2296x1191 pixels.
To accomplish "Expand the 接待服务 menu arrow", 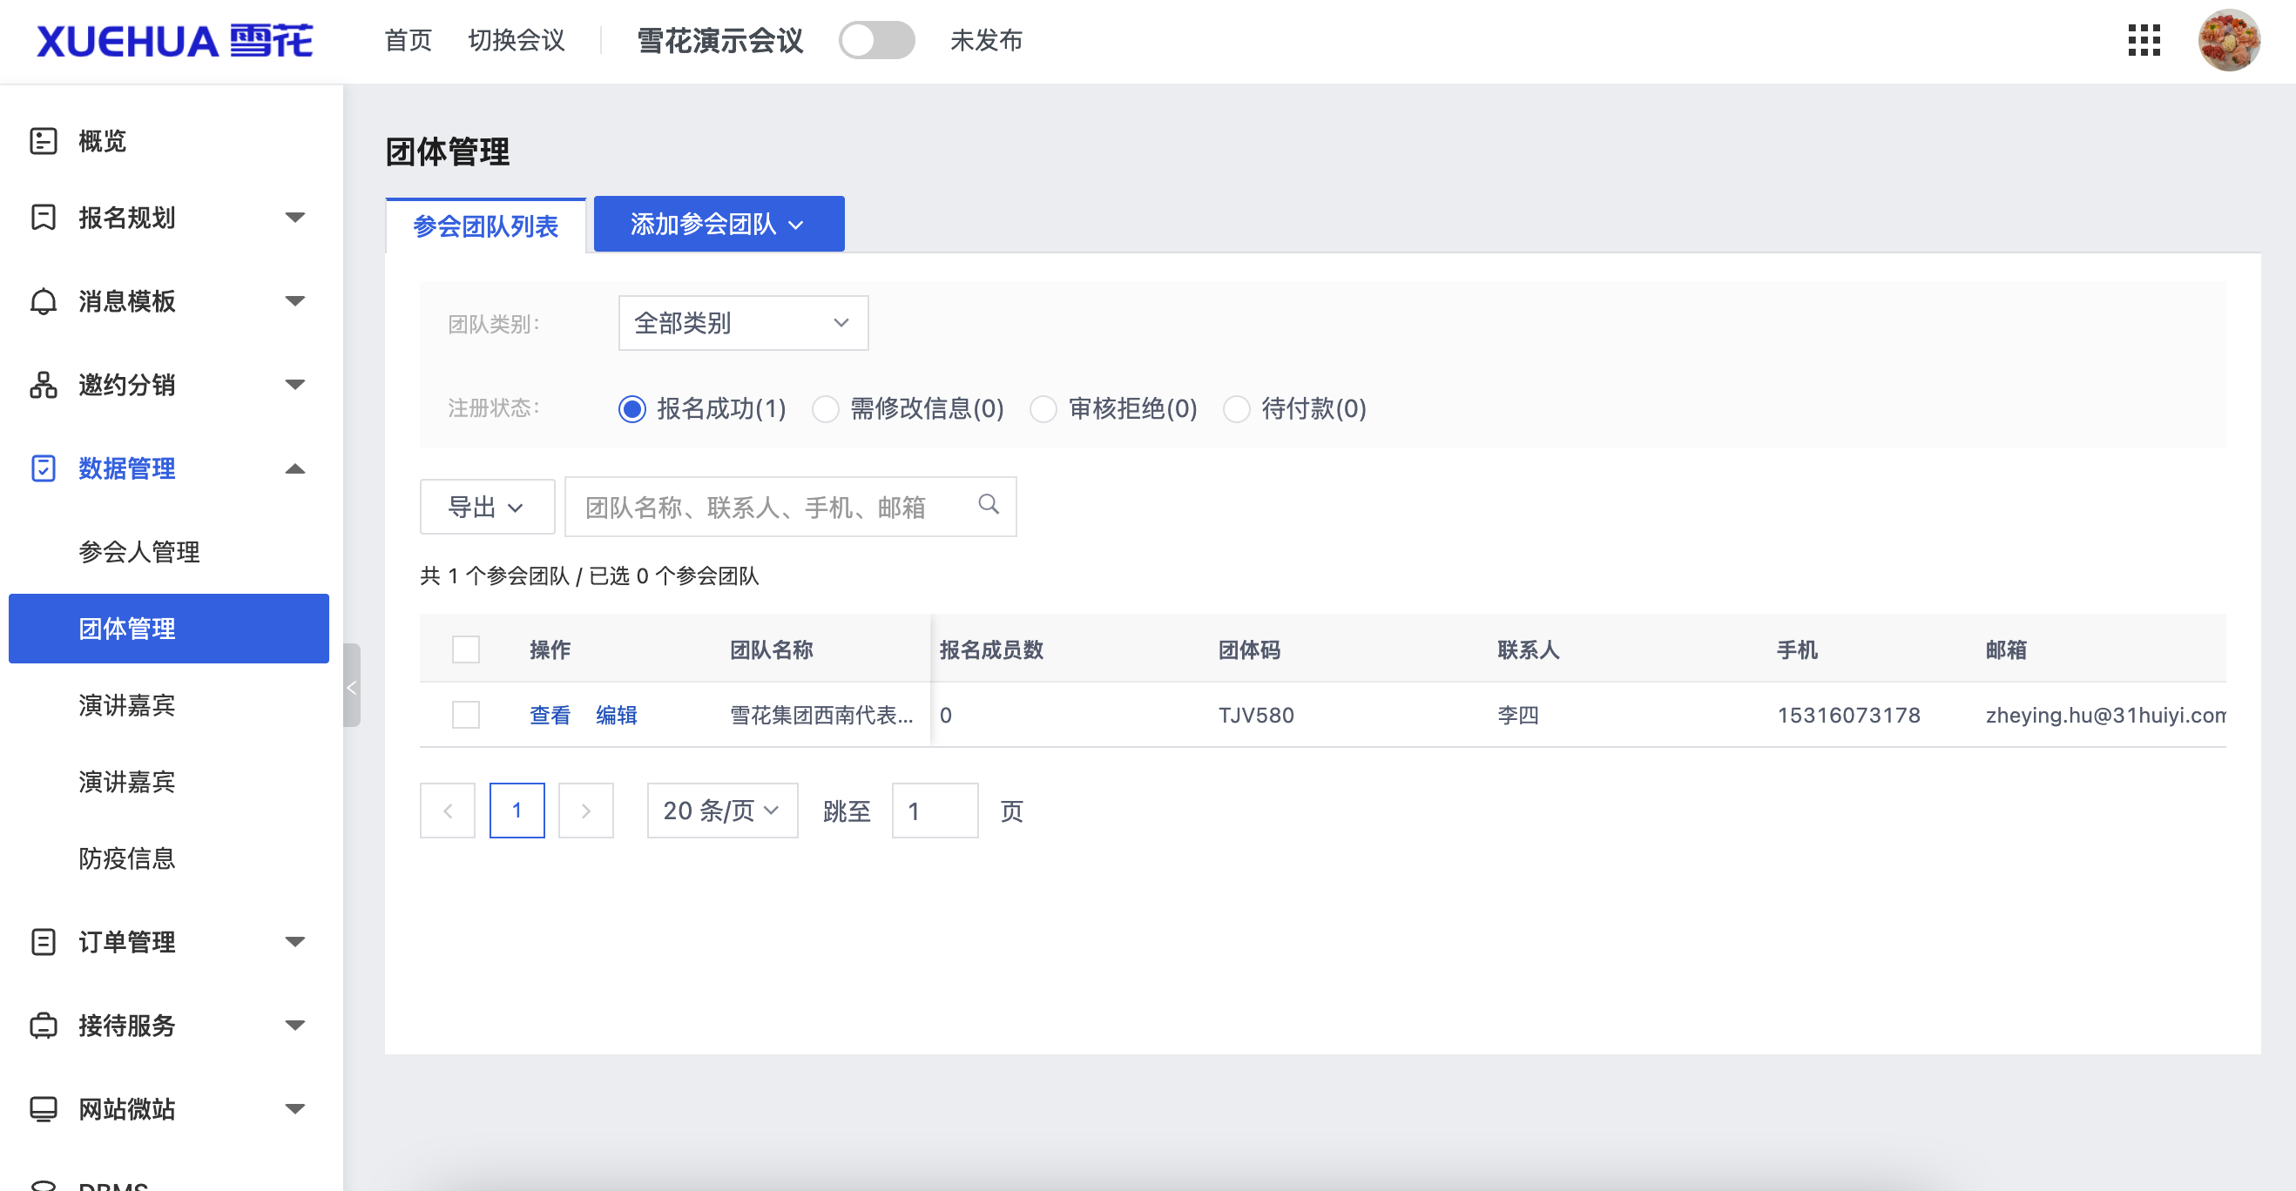I will pyautogui.click(x=295, y=1026).
